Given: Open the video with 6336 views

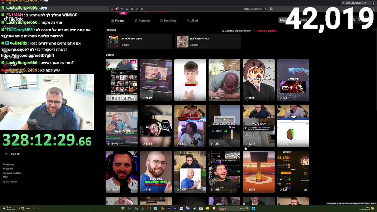Looking at the screenshot, I should coord(156,126).
